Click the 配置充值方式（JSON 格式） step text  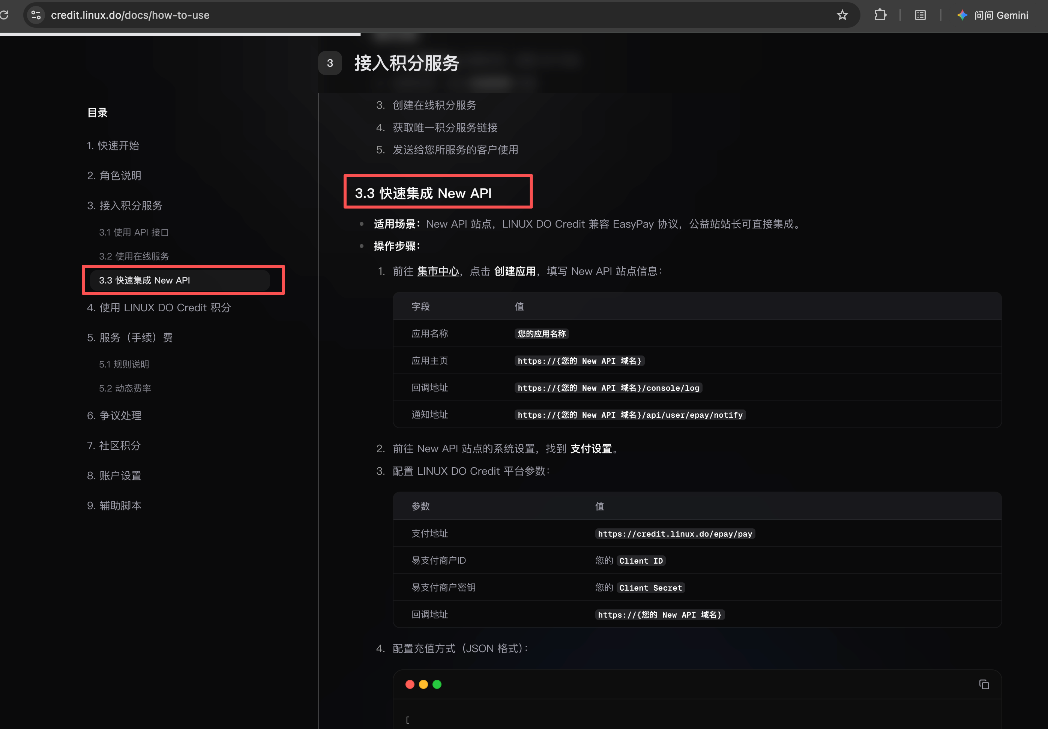tap(460, 649)
